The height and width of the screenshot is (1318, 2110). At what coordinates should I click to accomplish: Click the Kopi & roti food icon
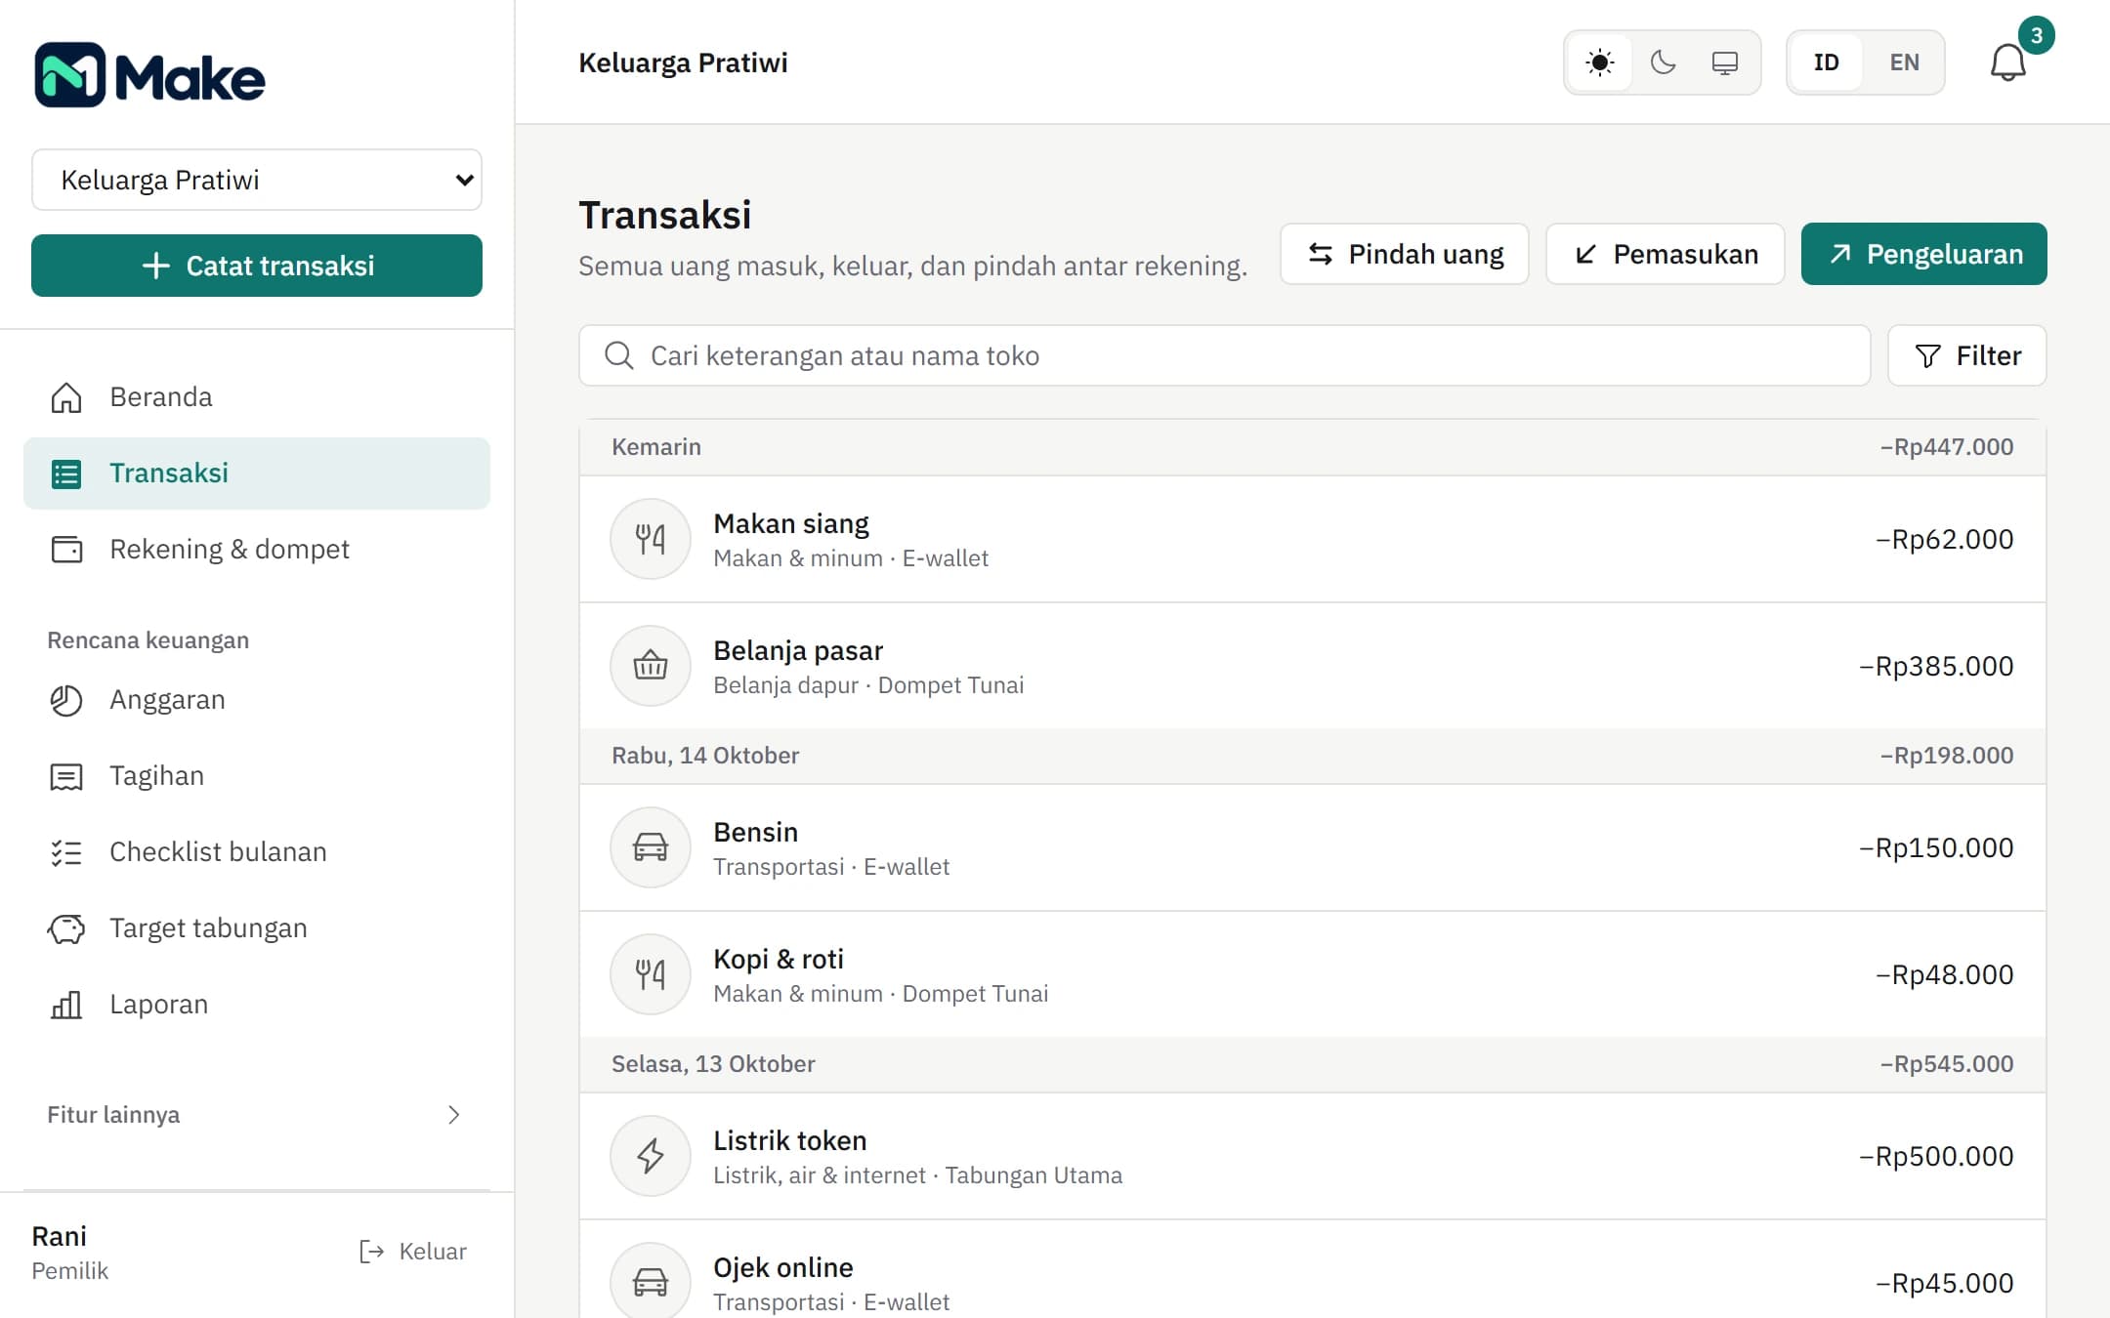pyautogui.click(x=651, y=974)
